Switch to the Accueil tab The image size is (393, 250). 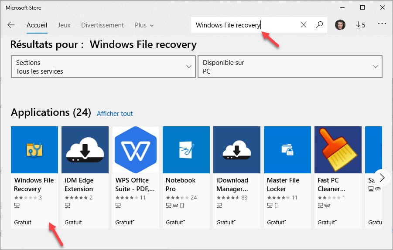[x=37, y=25]
